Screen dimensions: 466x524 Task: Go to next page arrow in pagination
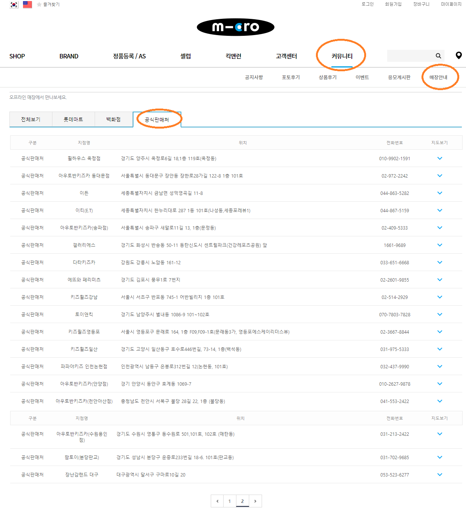[255, 501]
